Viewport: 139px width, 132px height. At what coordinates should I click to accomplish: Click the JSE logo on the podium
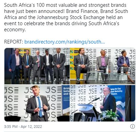tap(84, 108)
